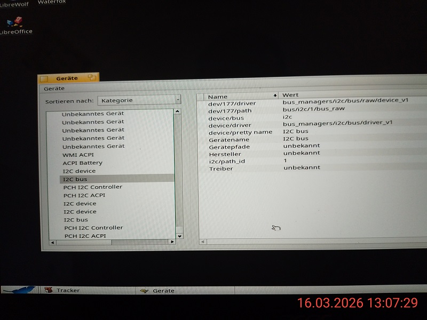The height and width of the screenshot is (320, 427).
Task: Select the highlighted I2C bus entry
Action: tap(75, 179)
